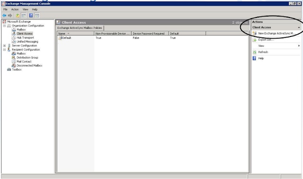Open the View menu in menu bar
This screenshot has height=179, width=303.
(25, 9)
